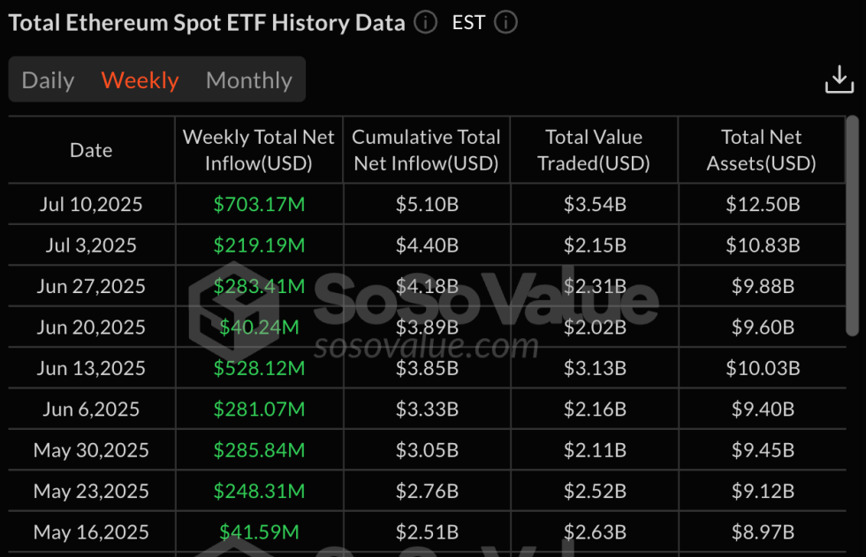Image resolution: width=866 pixels, height=557 pixels.
Task: Sort the table by Date column
Action: pos(90,150)
